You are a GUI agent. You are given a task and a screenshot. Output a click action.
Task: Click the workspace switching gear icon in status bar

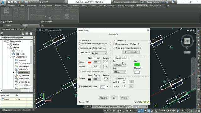tap(168, 110)
